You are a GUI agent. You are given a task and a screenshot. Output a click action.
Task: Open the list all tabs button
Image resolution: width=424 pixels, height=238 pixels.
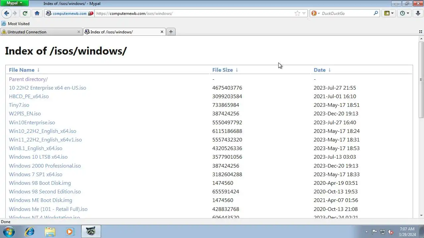[421, 32]
